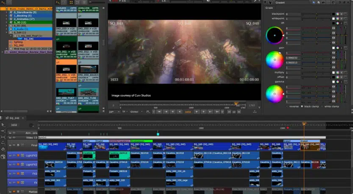Select the arrow selection tool in timeline
The width and height of the screenshot is (353, 194).
3,125
